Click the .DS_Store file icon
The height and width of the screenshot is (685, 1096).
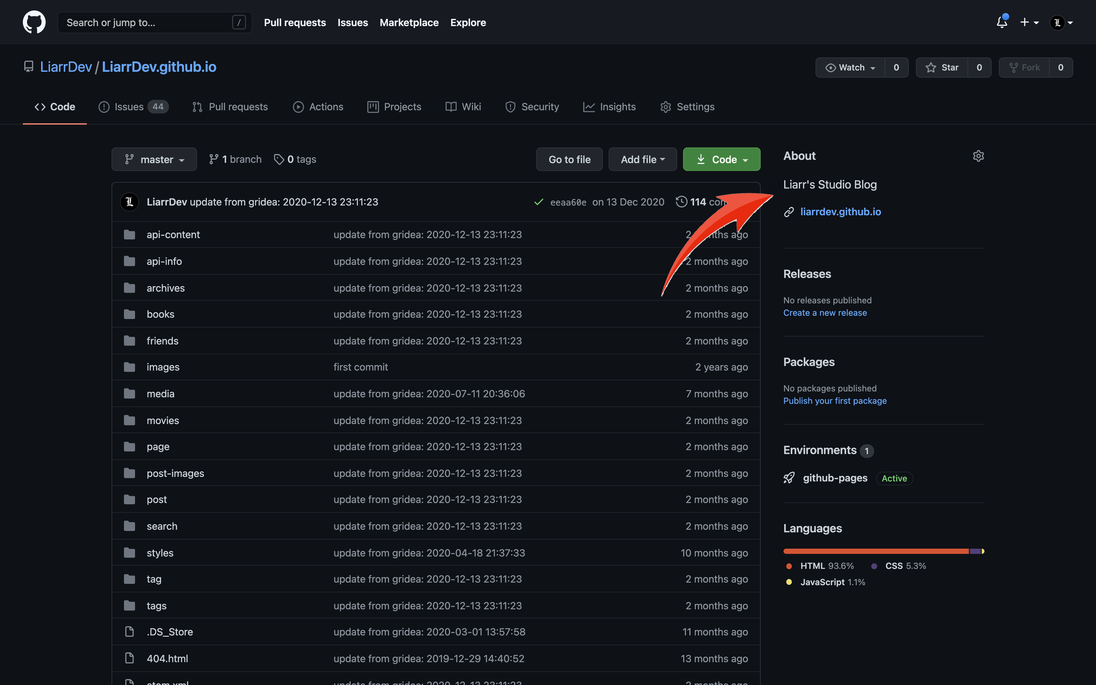[129, 632]
